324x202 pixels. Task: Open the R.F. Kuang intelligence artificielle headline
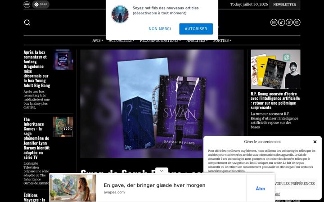[x=275, y=101]
